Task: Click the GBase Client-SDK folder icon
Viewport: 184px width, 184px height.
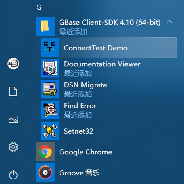Action: (45, 27)
